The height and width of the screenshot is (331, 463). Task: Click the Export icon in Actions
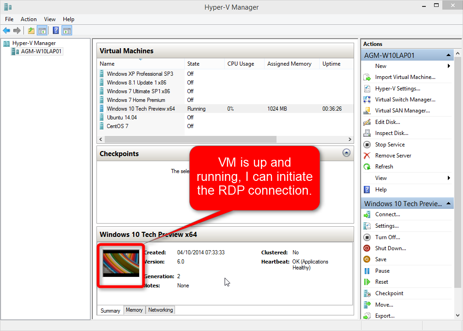[x=367, y=316]
